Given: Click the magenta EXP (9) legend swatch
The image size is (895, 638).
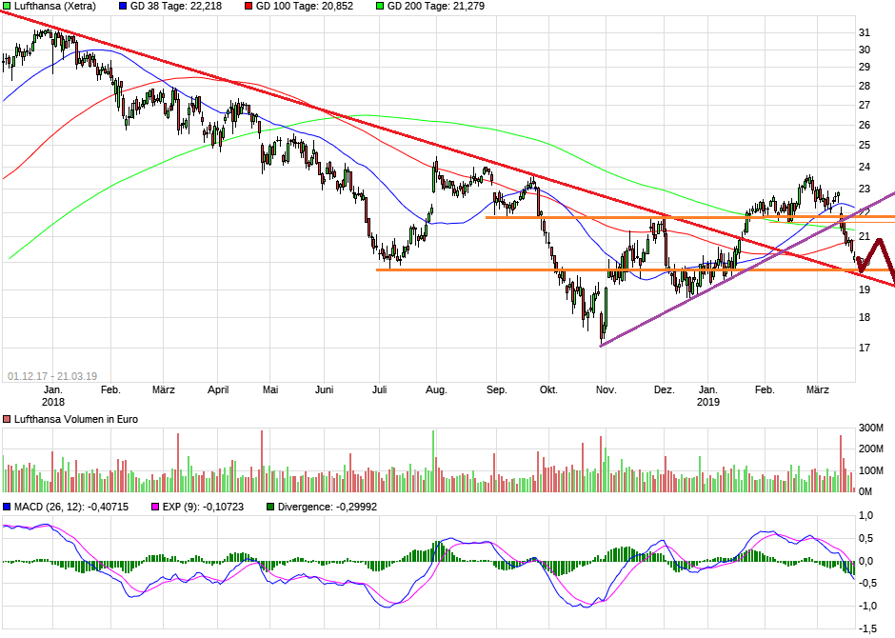Looking at the screenshot, I should tap(154, 507).
